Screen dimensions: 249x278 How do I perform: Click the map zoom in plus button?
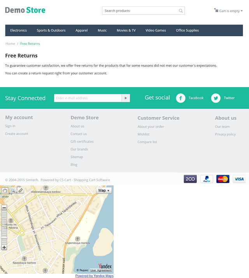tap(4, 247)
